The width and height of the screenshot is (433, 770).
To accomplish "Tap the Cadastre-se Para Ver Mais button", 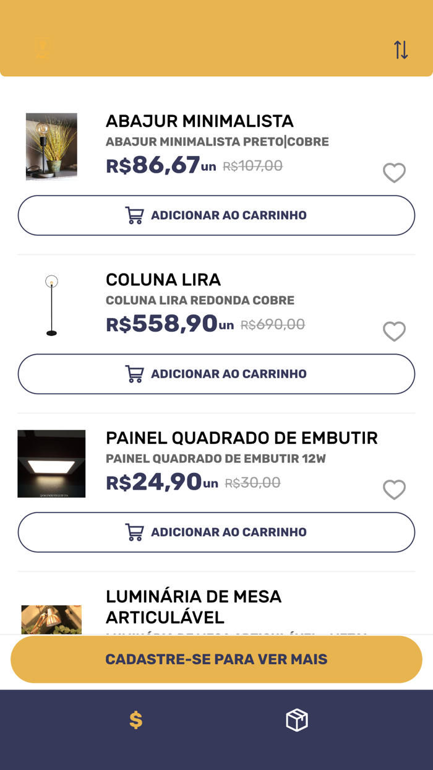I will click(x=216, y=659).
